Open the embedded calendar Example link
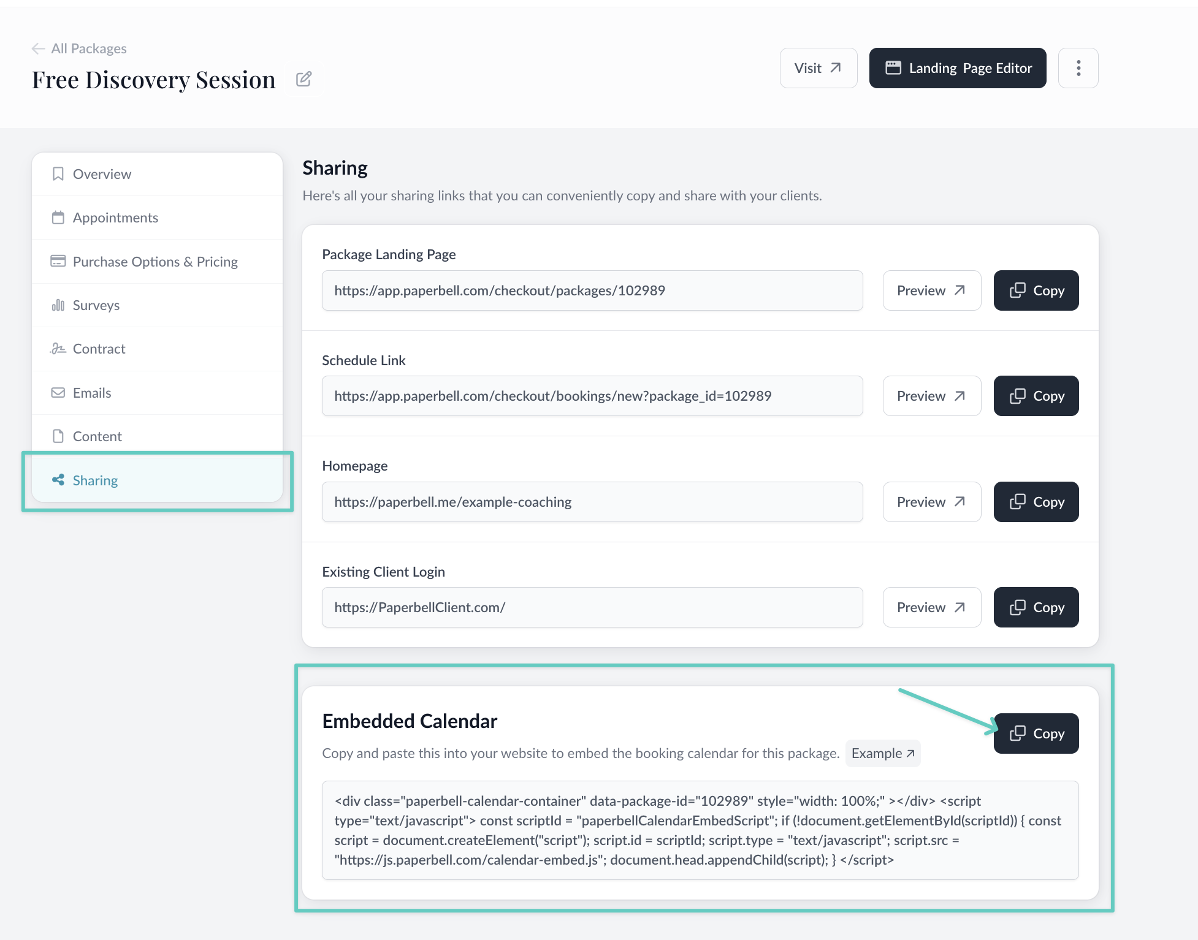The width and height of the screenshot is (1198, 940). coord(882,753)
